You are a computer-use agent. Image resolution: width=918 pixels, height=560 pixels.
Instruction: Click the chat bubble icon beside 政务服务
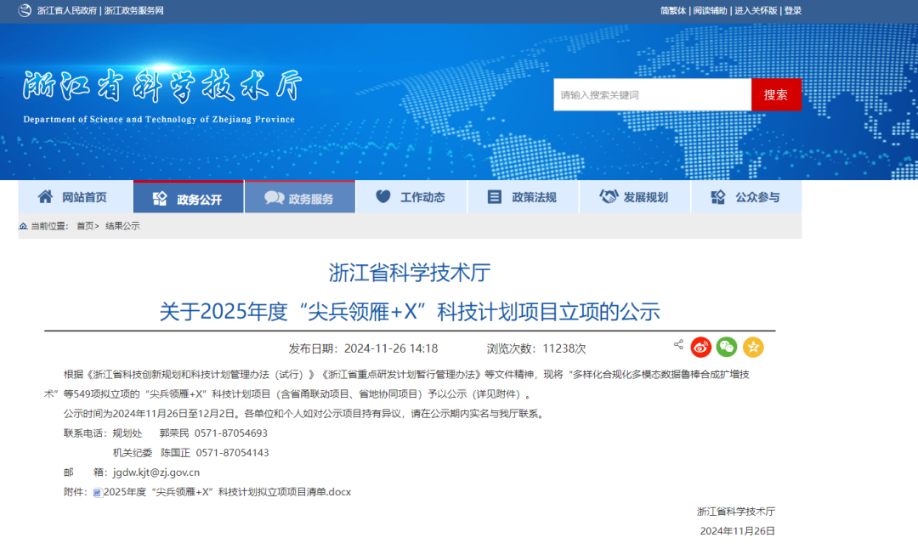274,198
